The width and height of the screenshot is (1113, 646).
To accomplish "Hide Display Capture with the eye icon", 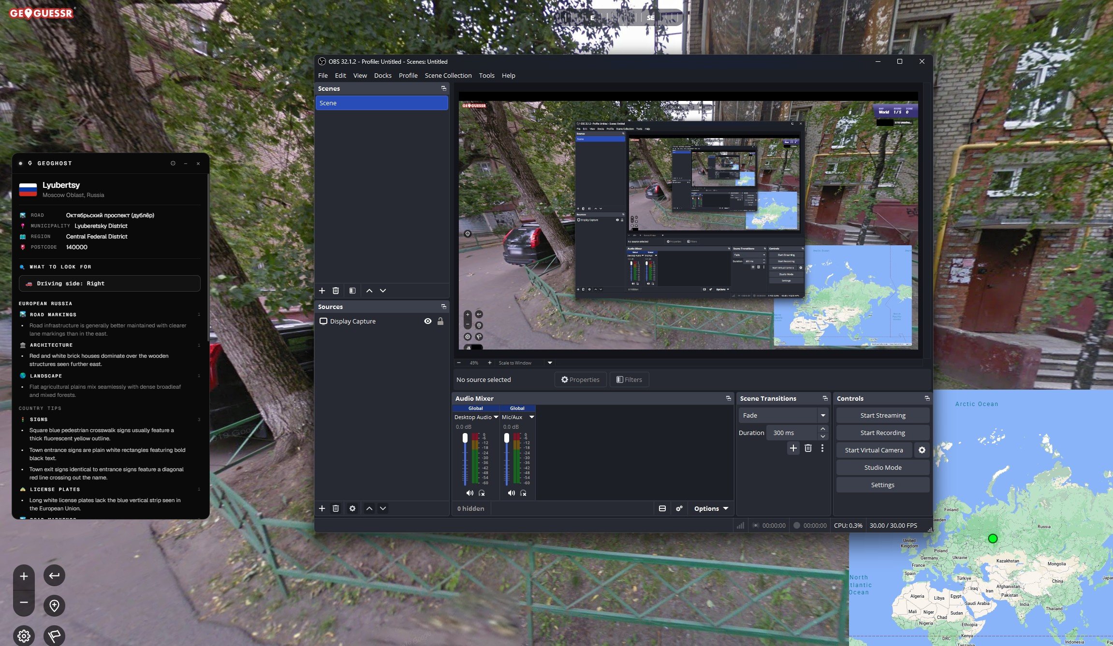I will 428,321.
